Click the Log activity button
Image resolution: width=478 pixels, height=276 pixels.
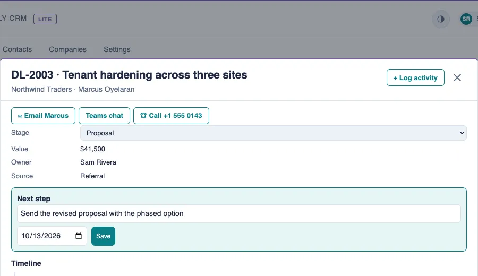click(415, 77)
